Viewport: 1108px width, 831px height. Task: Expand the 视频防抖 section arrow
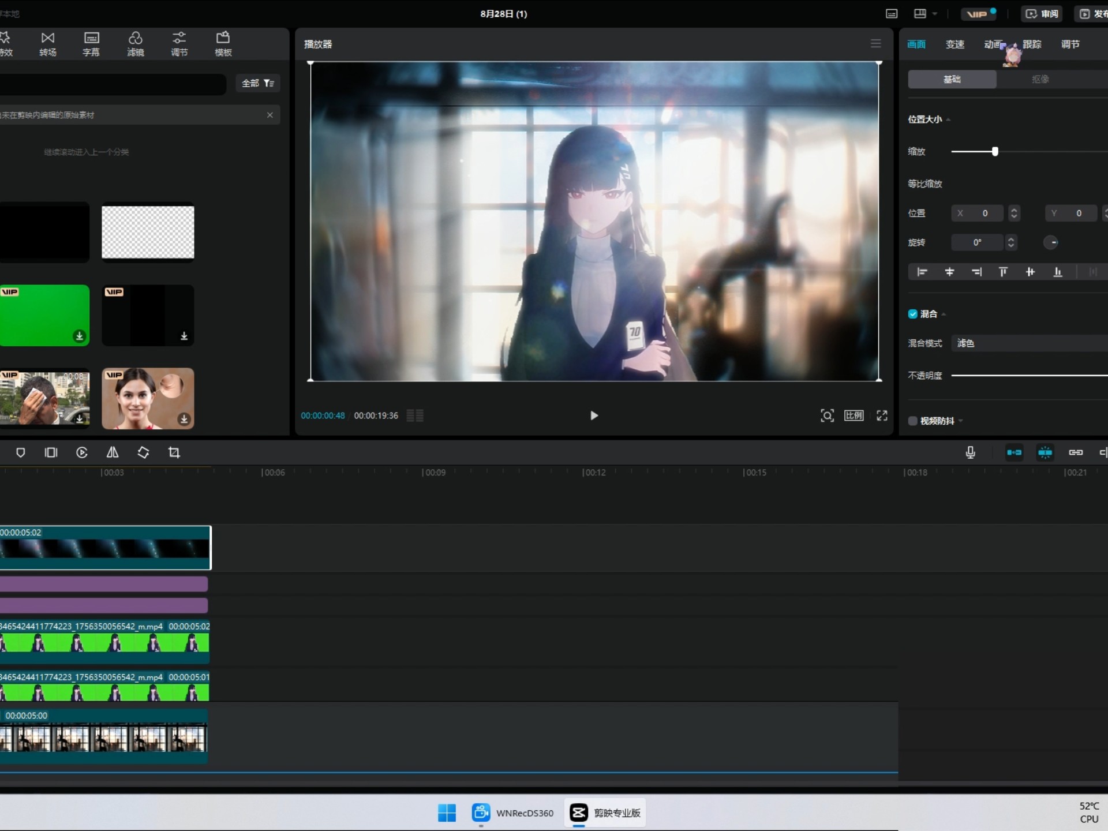coord(960,421)
